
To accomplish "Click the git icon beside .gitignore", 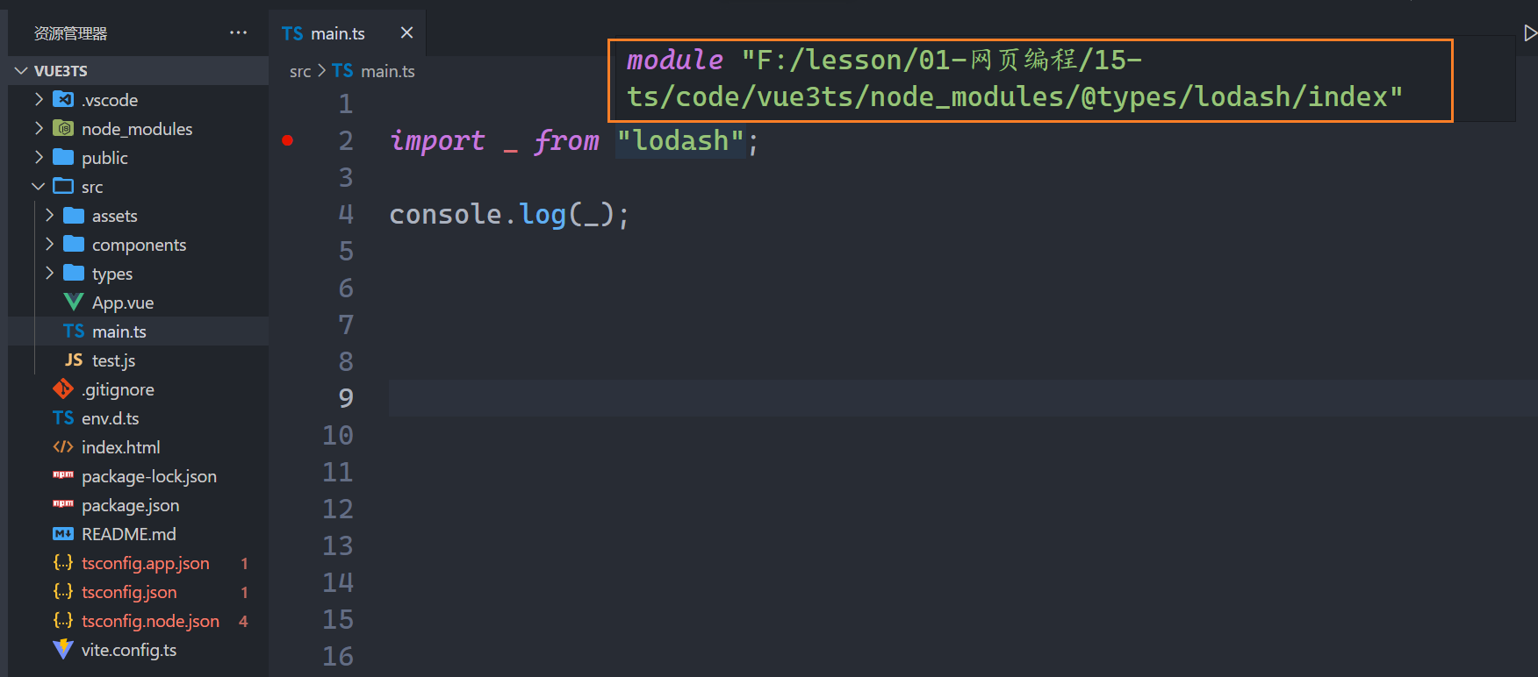I will click(63, 388).
